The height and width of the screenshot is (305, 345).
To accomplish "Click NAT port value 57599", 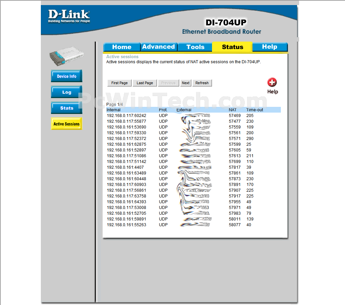I will coord(235,144).
